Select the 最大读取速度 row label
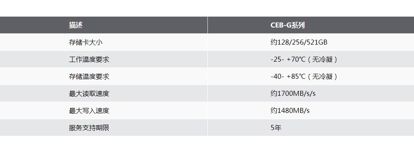 coord(89,93)
